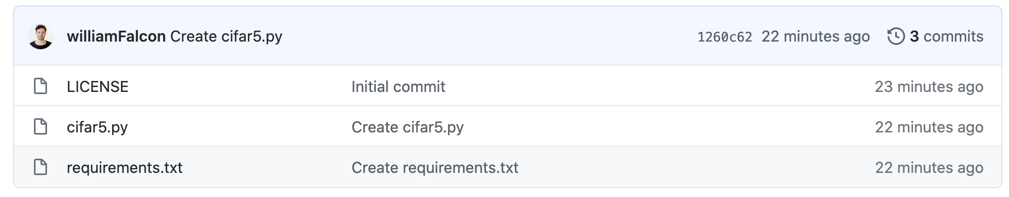Click the commits count number 3
1009x197 pixels.
point(914,37)
